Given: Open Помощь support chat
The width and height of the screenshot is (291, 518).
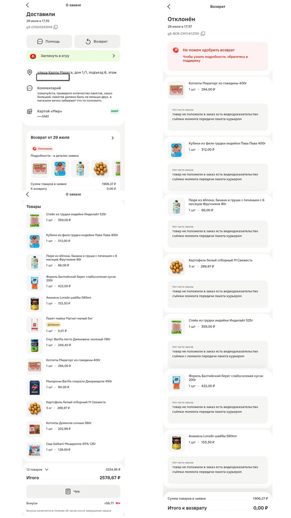Looking at the screenshot, I should coord(49,42).
